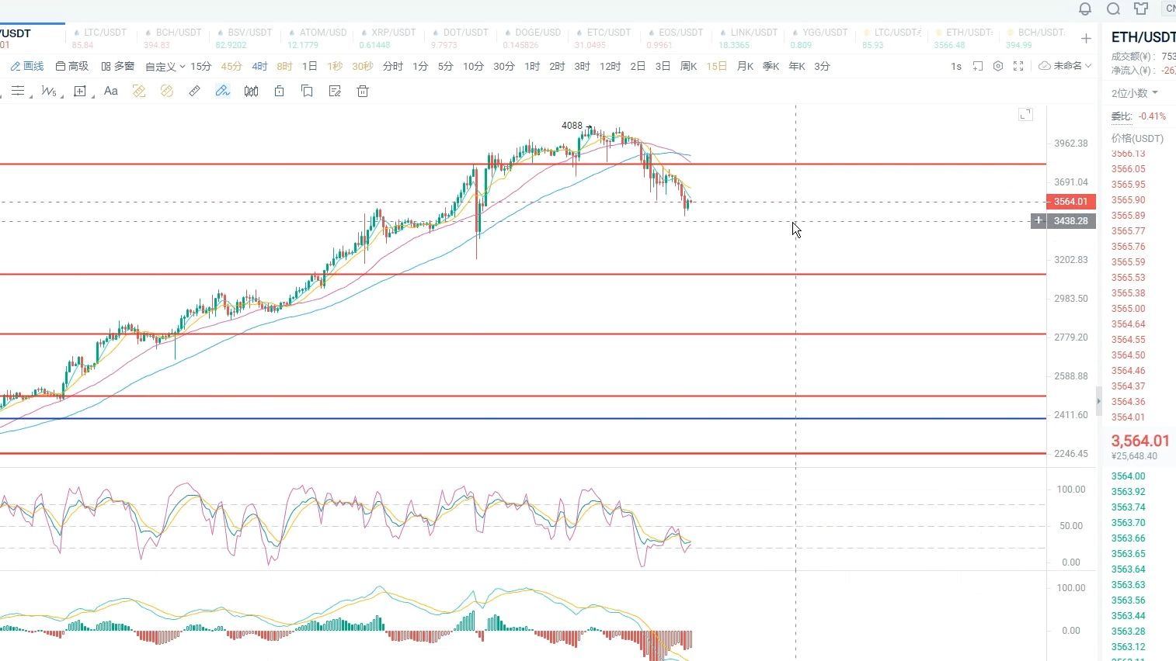Select the blue horizontal line near 2411.60
The width and height of the screenshot is (1176, 661).
523,419
